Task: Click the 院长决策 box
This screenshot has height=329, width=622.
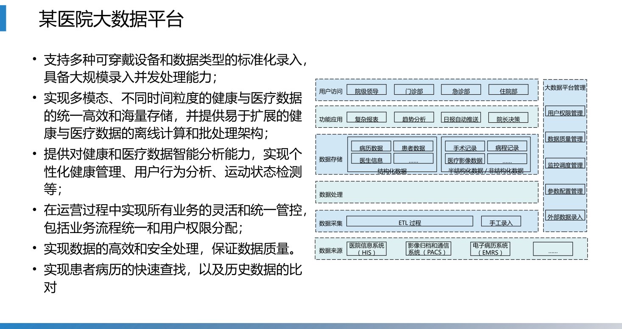Action: (508, 117)
